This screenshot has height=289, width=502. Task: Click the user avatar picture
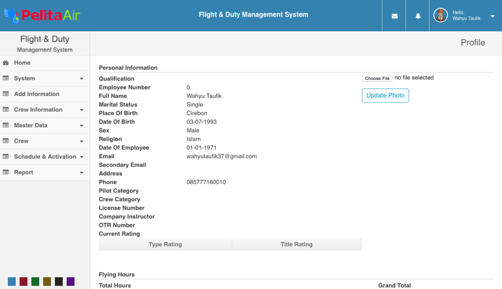click(441, 15)
